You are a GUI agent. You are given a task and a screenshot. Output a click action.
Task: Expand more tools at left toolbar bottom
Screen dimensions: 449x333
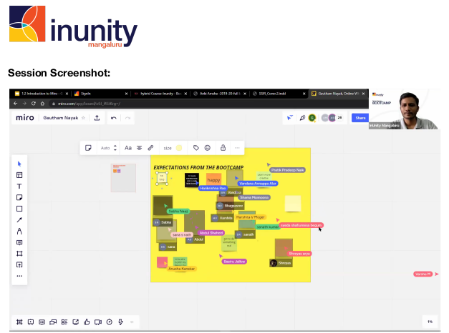coord(19,276)
